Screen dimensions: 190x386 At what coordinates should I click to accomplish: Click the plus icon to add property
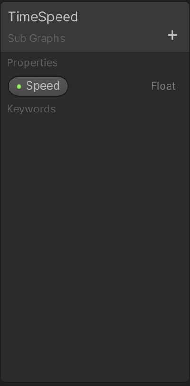coord(172,35)
